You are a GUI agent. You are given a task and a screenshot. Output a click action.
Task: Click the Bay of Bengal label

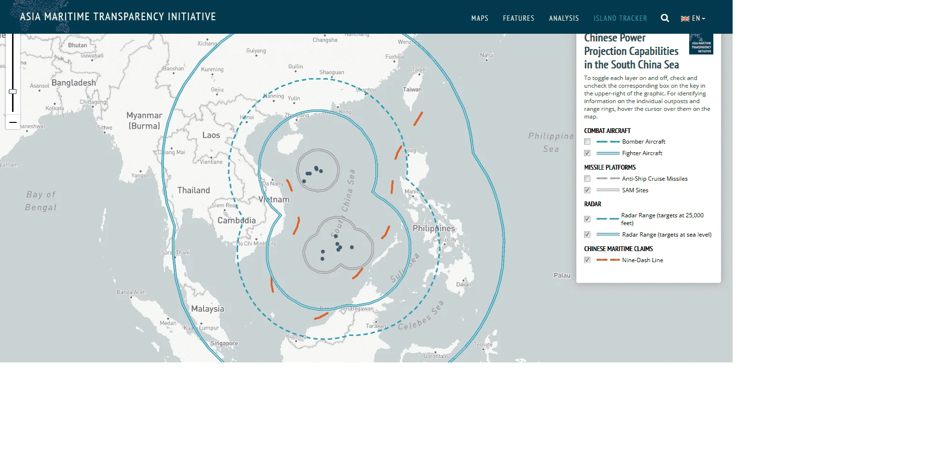click(41, 201)
